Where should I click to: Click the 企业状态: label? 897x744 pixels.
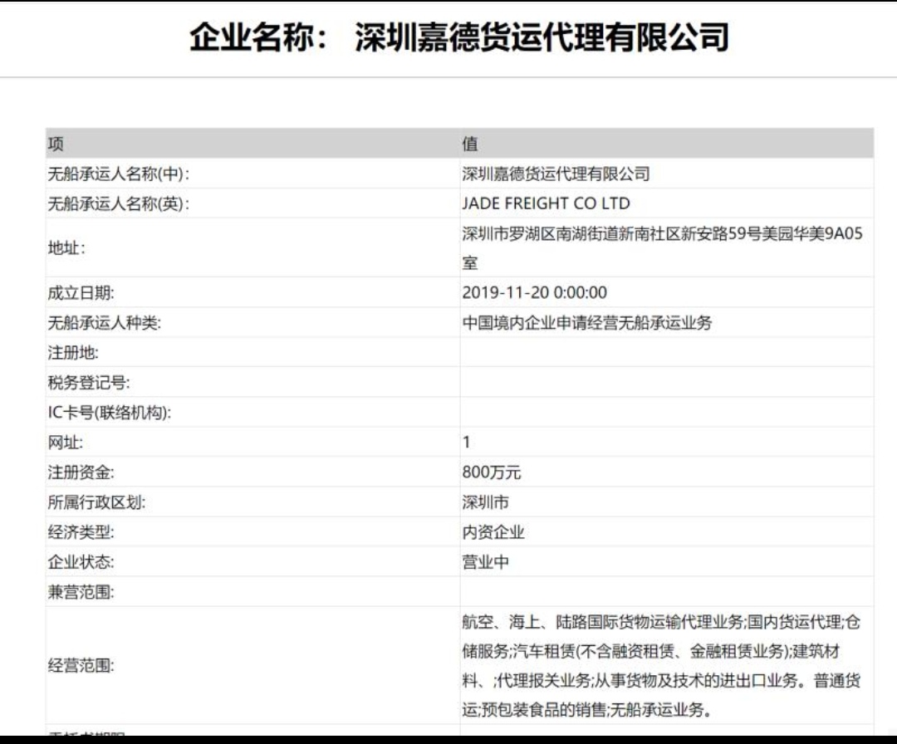point(81,561)
